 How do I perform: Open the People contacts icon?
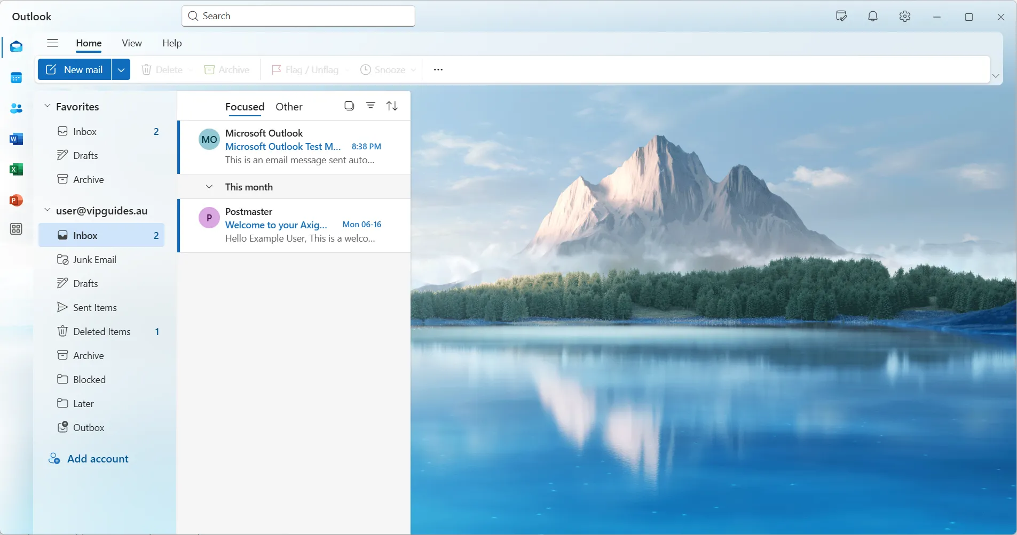tap(17, 108)
